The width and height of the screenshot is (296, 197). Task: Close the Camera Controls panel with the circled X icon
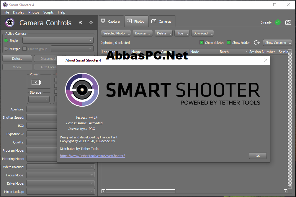tap(91, 23)
